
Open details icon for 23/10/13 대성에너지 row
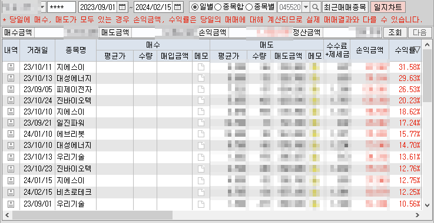(11, 79)
